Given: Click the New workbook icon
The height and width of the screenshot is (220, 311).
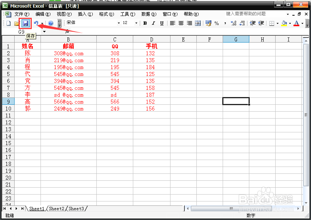Looking at the screenshot, I should click(8, 23).
